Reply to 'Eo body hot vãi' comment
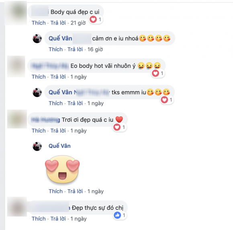The width and height of the screenshot is (233, 230). tap(58, 77)
